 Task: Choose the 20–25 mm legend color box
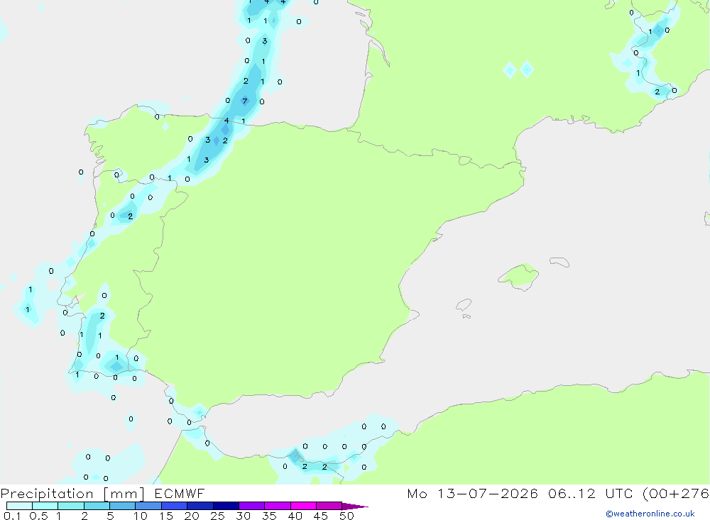tap(200, 506)
